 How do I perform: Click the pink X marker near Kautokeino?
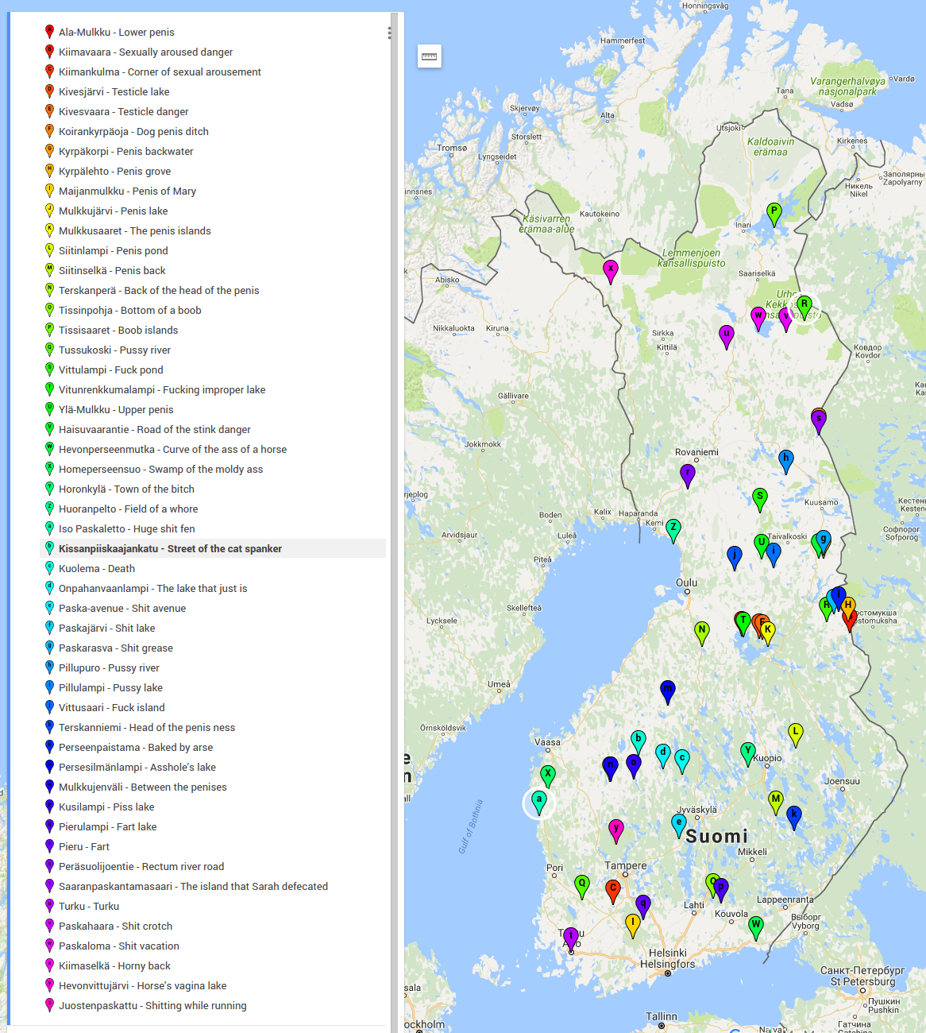[x=611, y=273]
